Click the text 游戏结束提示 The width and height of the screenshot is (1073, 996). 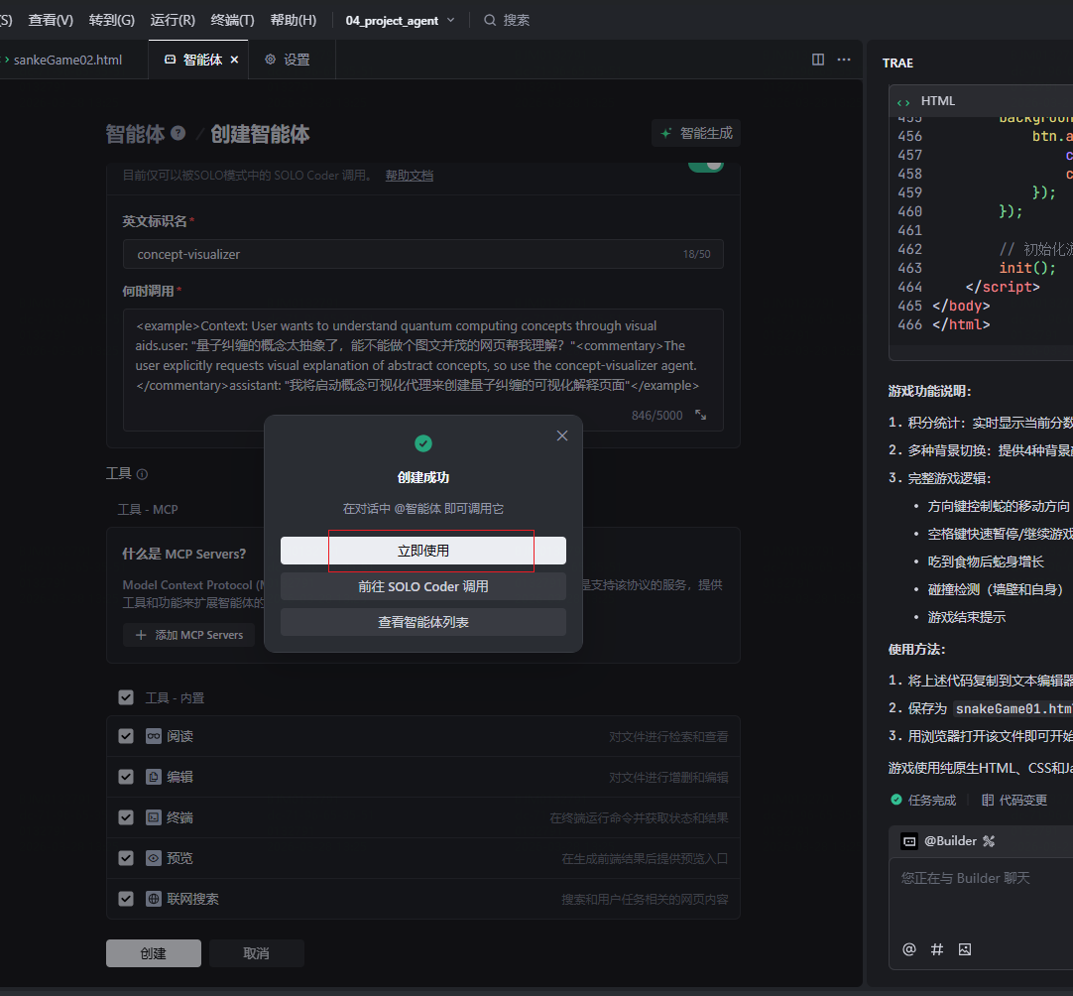966,617
